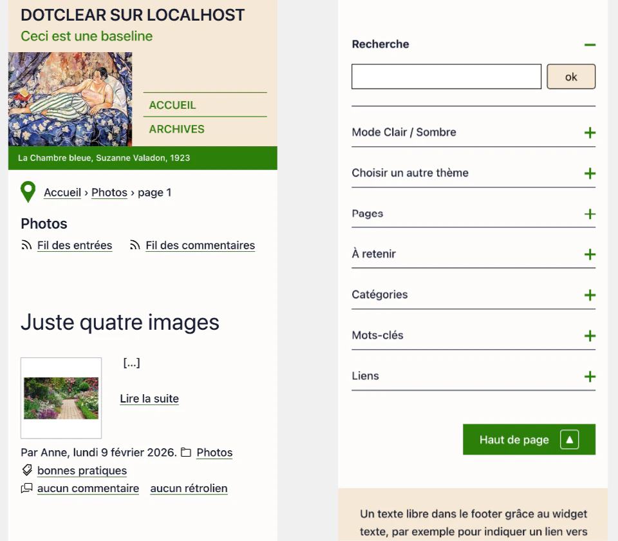Open the Mots-clés section
This screenshot has width=618, height=541.
[590, 336]
